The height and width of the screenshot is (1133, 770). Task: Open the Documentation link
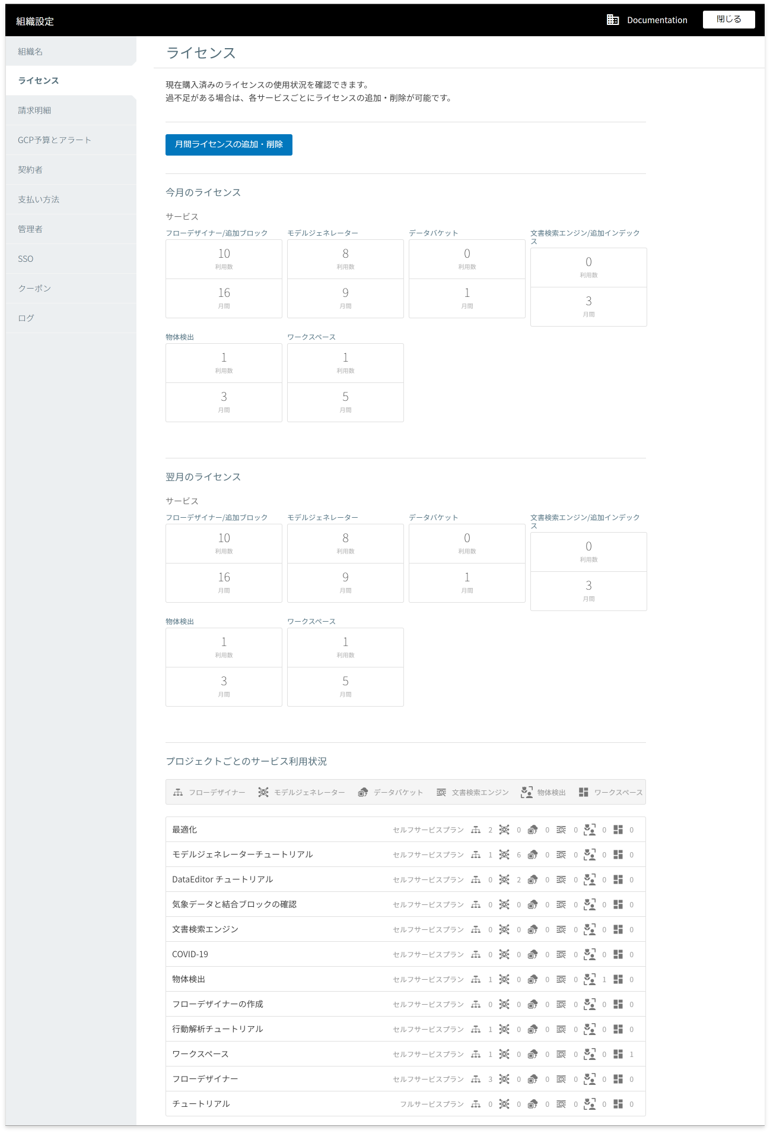657,20
